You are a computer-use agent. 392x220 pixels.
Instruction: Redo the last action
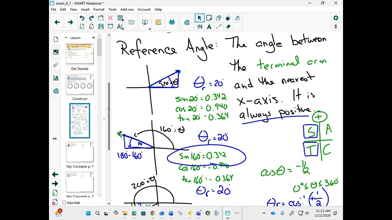91,18
